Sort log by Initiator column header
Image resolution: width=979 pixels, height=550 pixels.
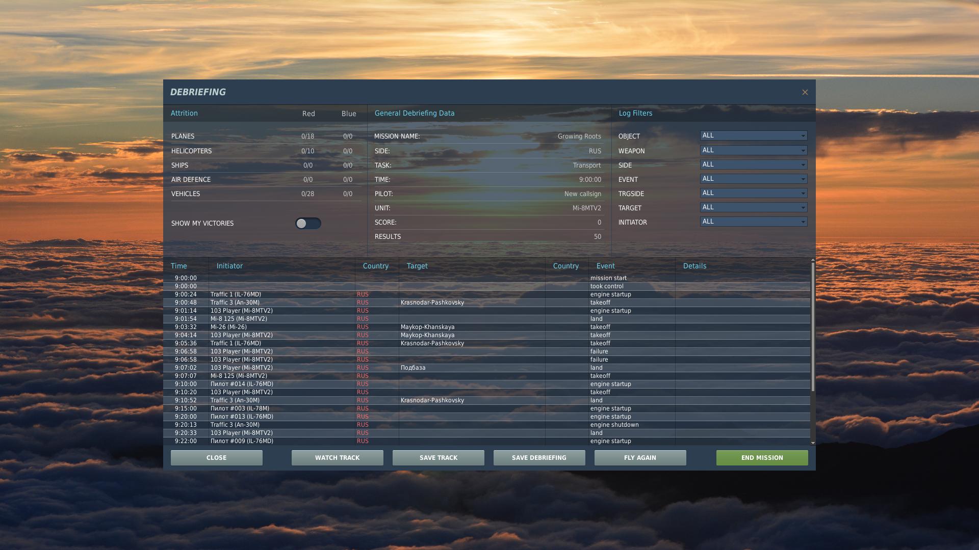[x=229, y=266]
